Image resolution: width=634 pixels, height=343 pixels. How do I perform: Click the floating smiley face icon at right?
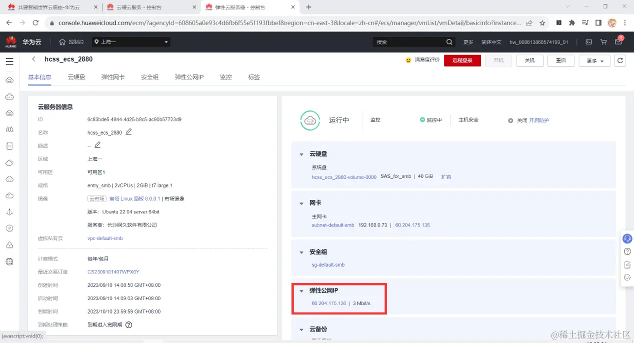click(627, 277)
